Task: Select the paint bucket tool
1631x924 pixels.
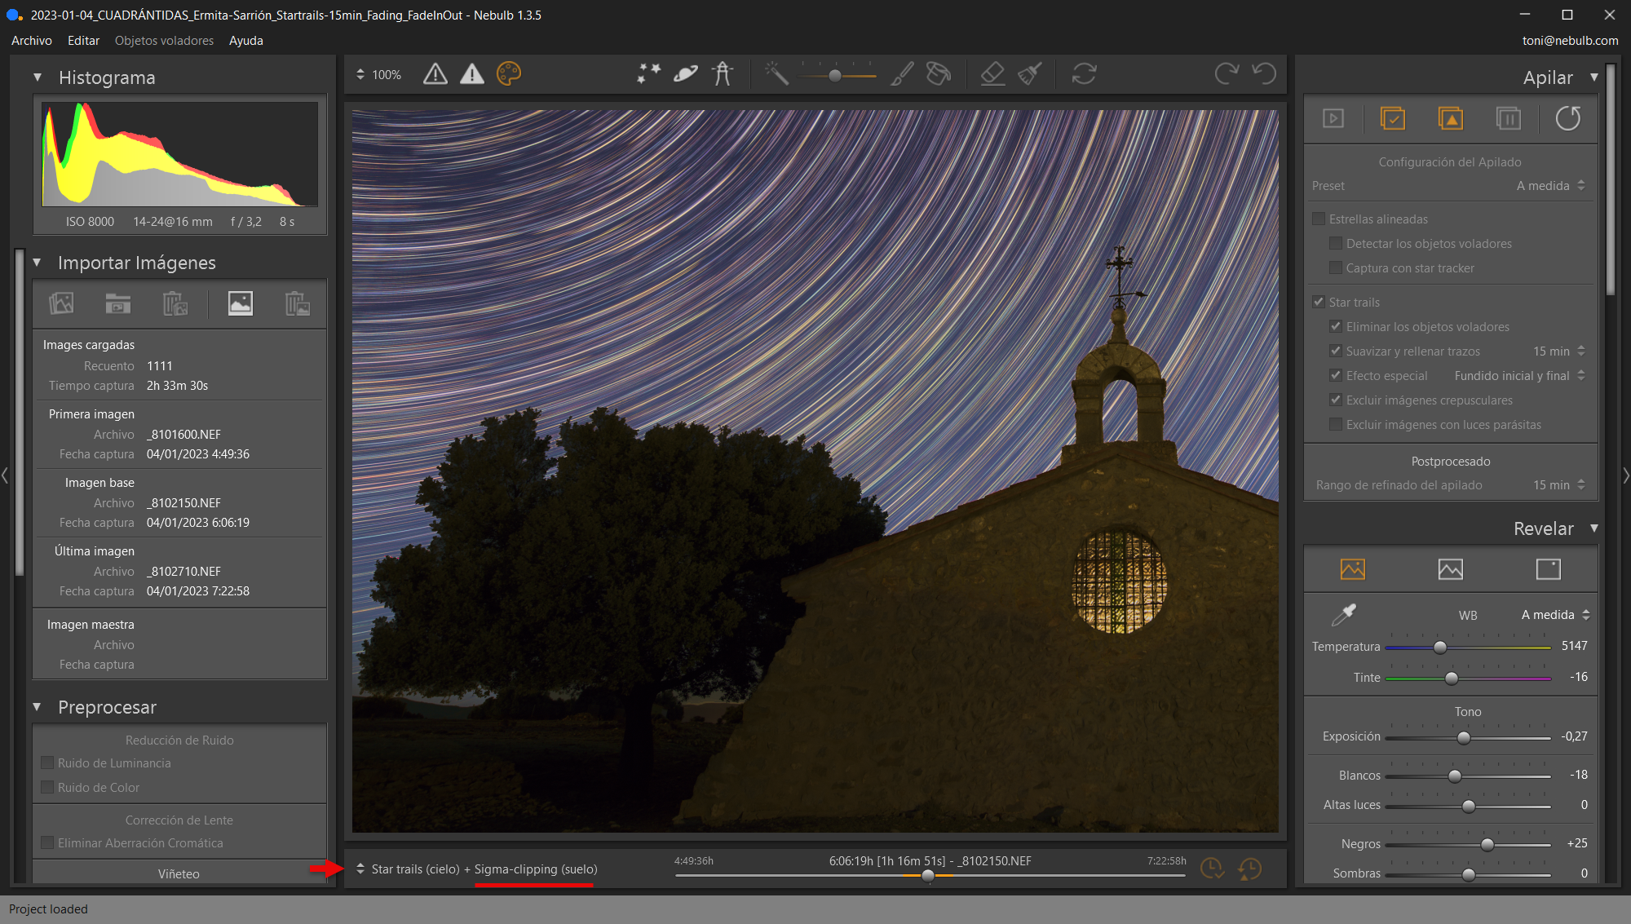Action: (x=939, y=74)
